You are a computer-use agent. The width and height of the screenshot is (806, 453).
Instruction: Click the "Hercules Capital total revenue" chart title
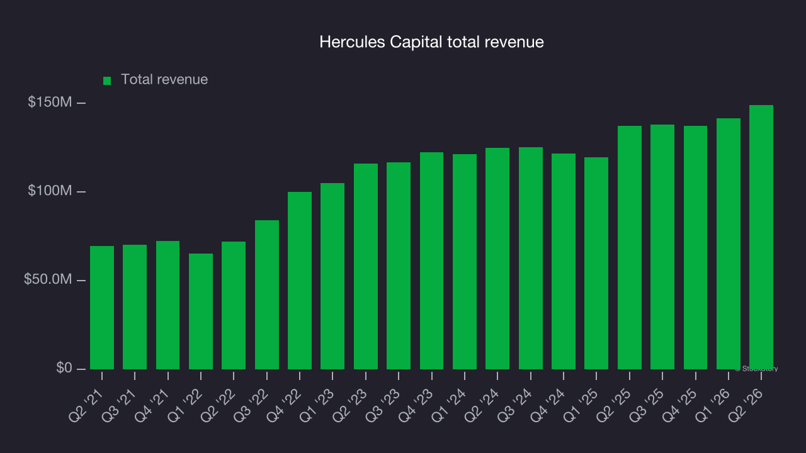coord(431,42)
